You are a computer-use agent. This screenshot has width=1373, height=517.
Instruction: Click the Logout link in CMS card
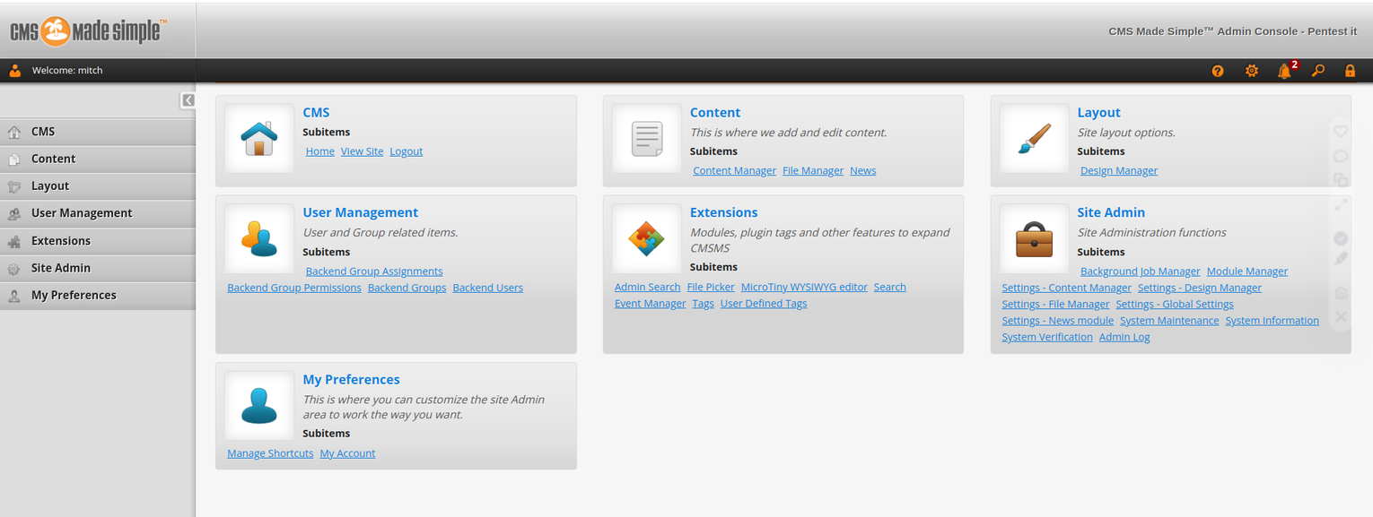[x=406, y=151]
